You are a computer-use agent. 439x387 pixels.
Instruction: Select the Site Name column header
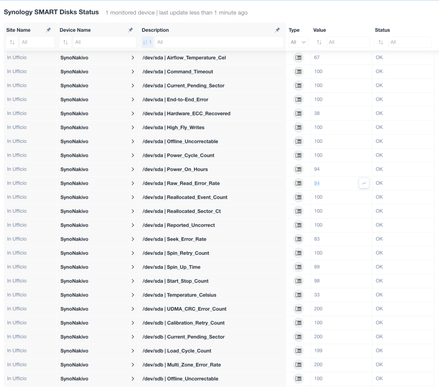tap(19, 30)
